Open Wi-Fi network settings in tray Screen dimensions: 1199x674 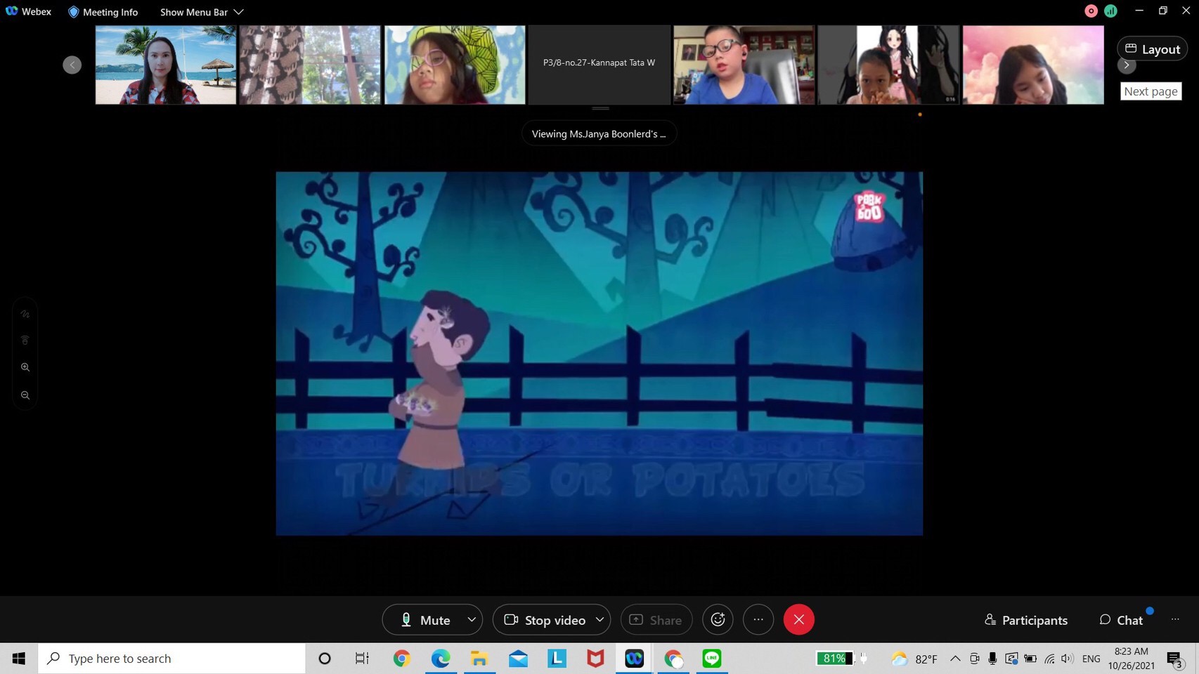1049,659
